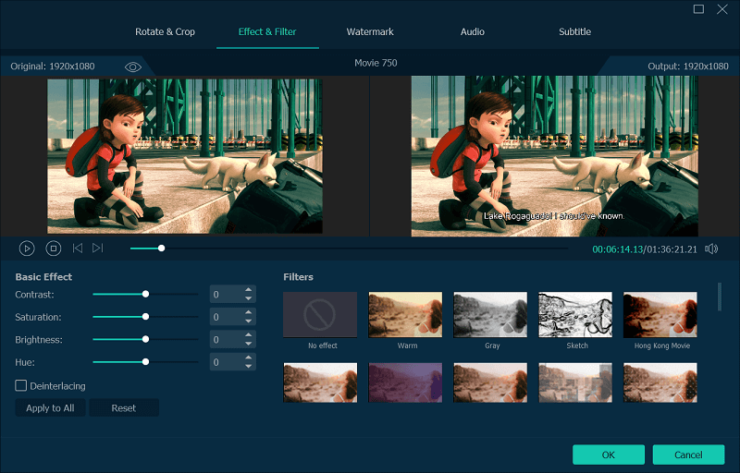Jump to next frame
740x473 pixels.
click(x=98, y=248)
